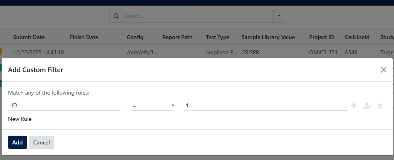
Task: Expand the search box dropdown arrow
Action: pyautogui.click(x=279, y=16)
